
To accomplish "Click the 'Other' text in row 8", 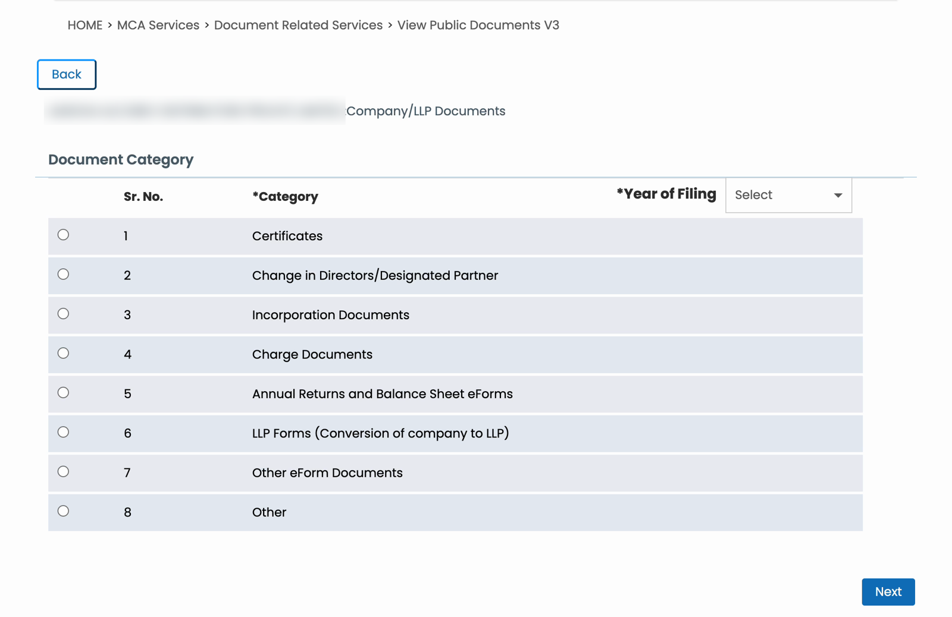I will tap(269, 512).
